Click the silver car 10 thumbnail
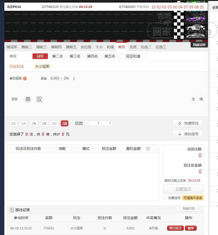The height and width of the screenshot is (235, 218). coord(195,35)
